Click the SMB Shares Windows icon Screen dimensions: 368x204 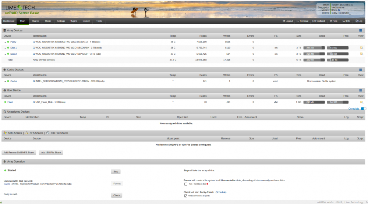click(5, 133)
